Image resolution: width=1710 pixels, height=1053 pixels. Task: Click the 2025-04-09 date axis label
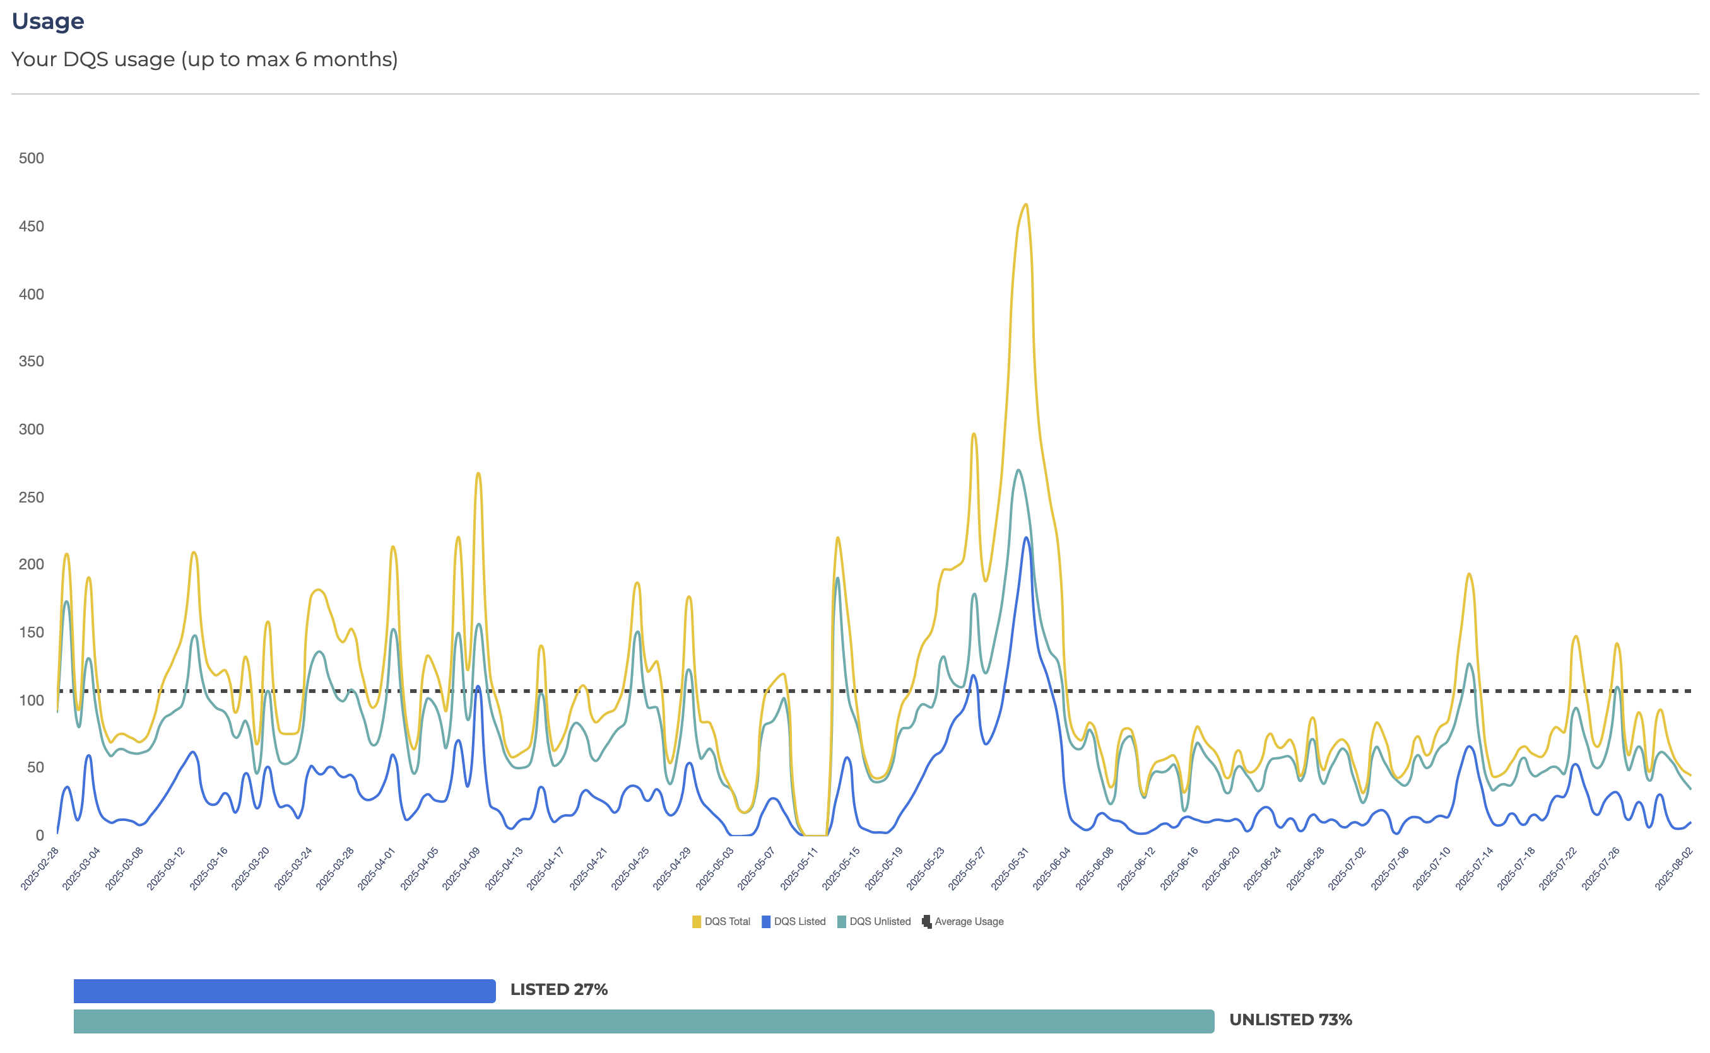(461, 868)
